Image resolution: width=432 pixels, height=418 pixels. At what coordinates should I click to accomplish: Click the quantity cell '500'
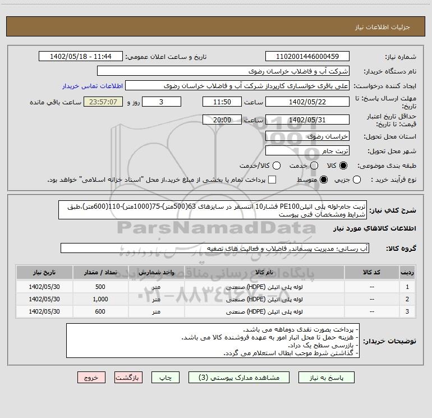tap(100, 287)
